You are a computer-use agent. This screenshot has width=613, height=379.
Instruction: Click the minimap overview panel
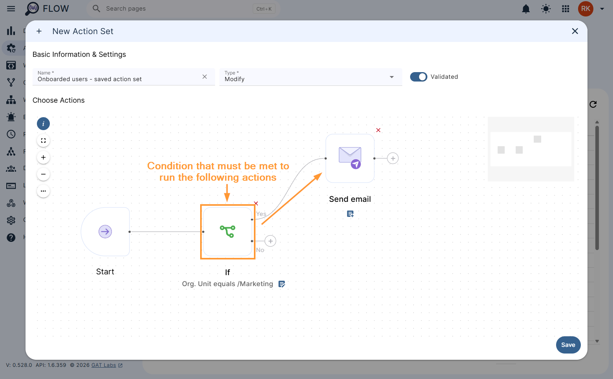point(531,149)
